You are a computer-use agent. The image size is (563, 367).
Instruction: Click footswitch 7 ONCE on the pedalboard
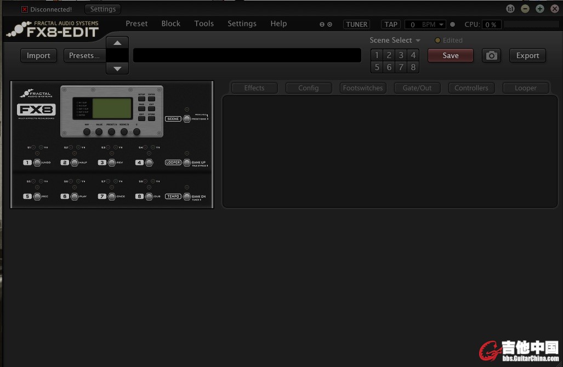[112, 196]
